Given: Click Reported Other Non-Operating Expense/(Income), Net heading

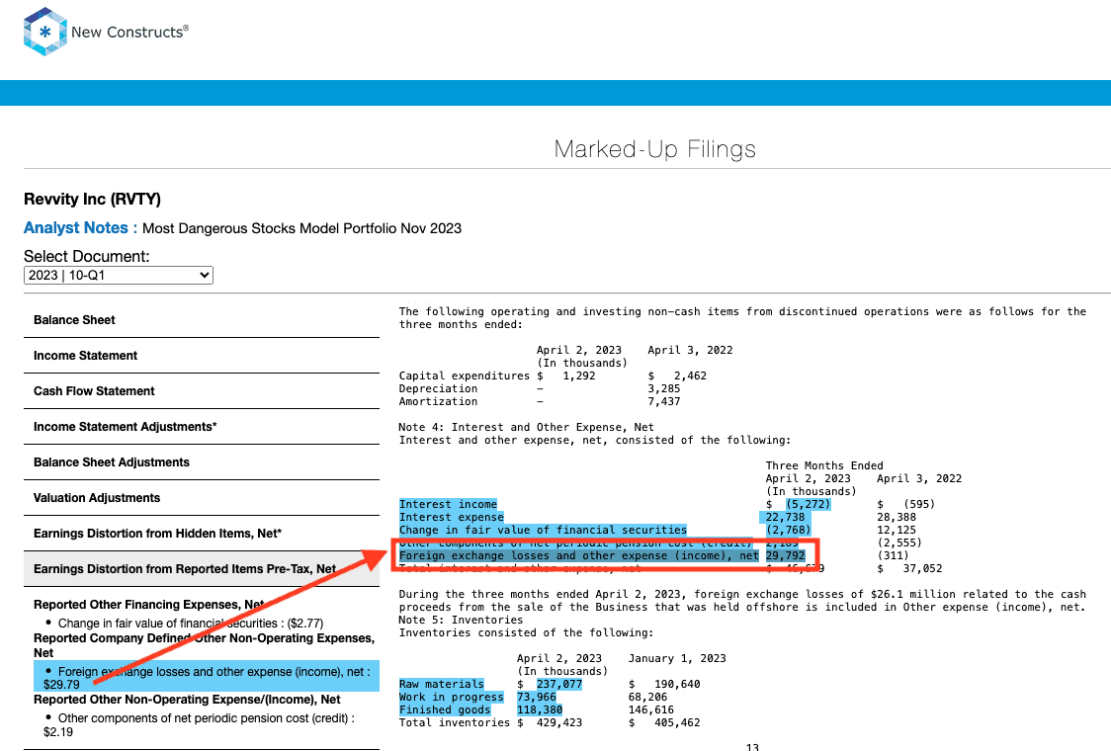Looking at the screenshot, I should [x=187, y=700].
